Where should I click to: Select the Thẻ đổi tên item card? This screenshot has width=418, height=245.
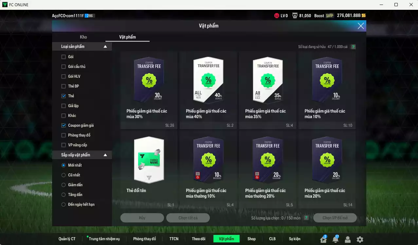[x=149, y=170]
